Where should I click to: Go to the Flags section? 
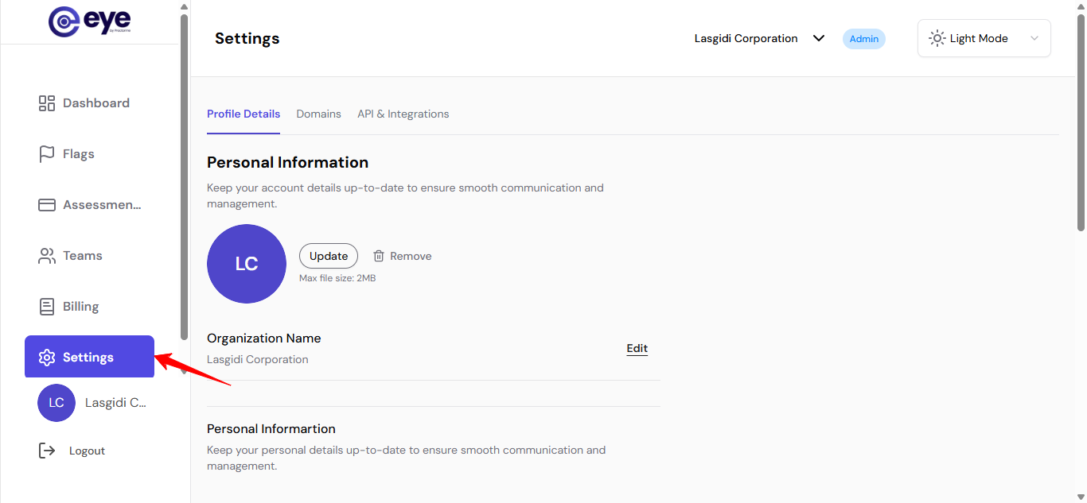[89, 154]
